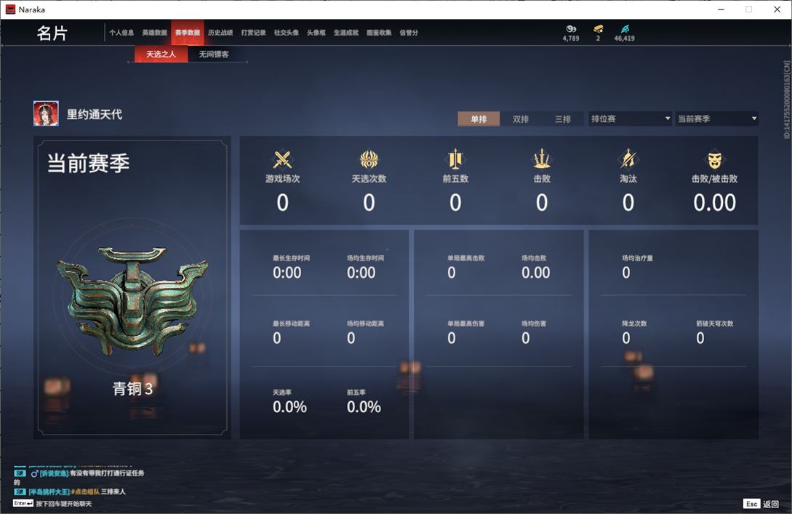The width and height of the screenshot is (792, 514).
Task: Open 图鉴收集 tab
Action: (379, 32)
